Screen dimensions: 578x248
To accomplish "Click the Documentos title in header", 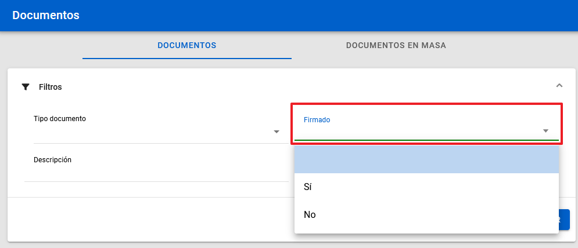I will [45, 15].
